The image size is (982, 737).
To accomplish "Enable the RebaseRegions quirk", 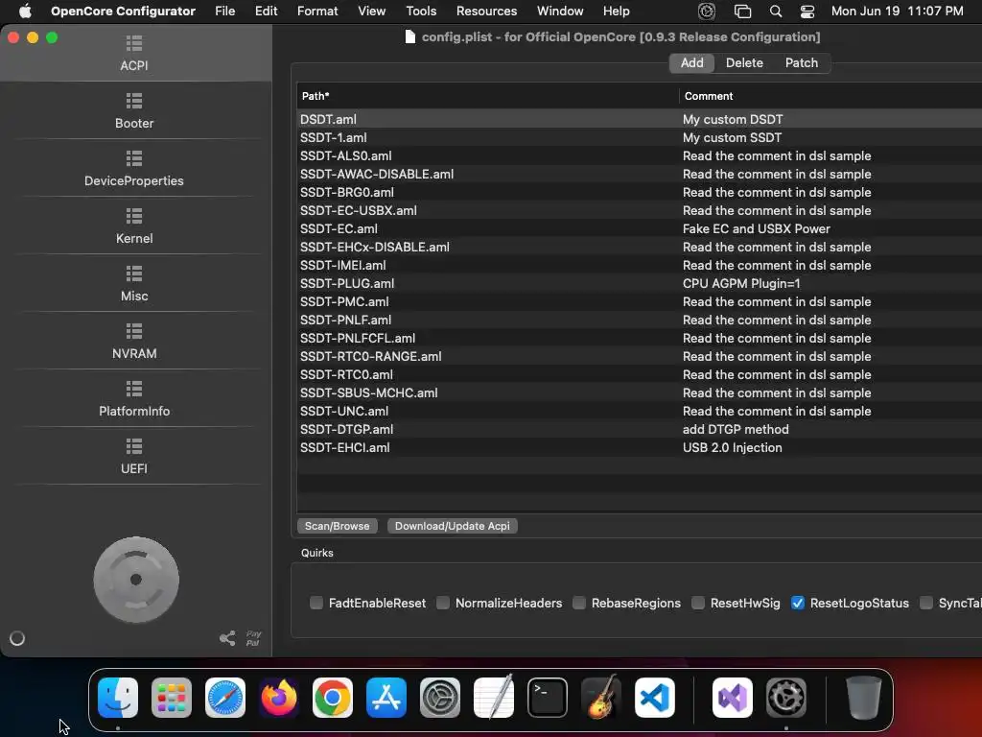I will tap(579, 603).
